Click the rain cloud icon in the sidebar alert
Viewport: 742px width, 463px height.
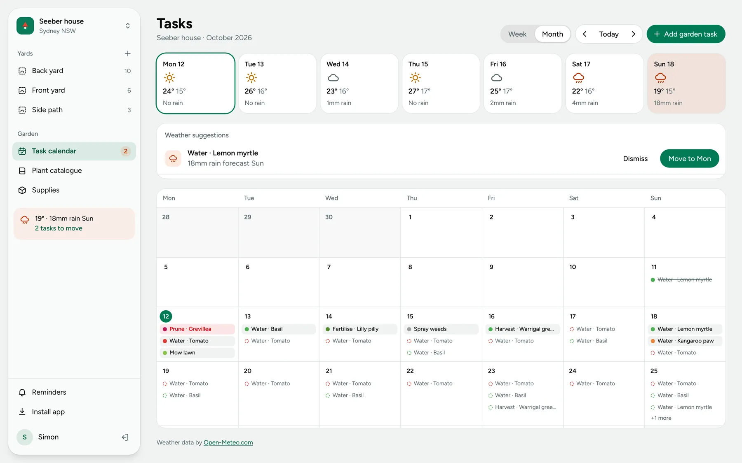click(x=25, y=219)
